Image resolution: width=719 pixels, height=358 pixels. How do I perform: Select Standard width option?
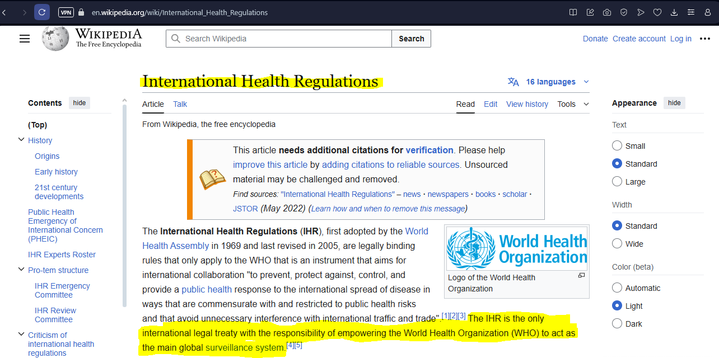coord(617,225)
